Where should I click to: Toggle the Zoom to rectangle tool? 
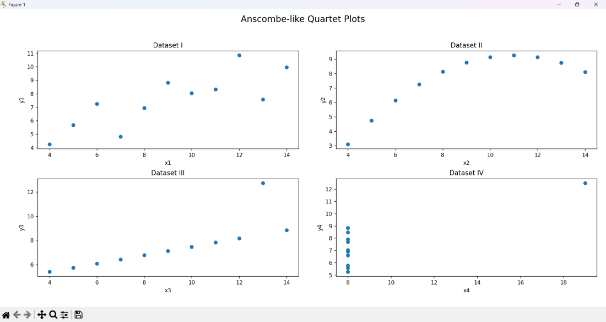(53, 315)
